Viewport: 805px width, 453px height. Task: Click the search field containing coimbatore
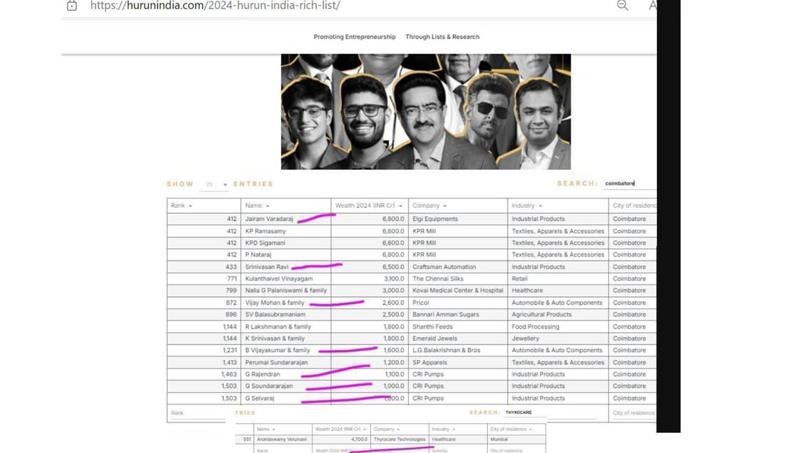[x=630, y=183]
